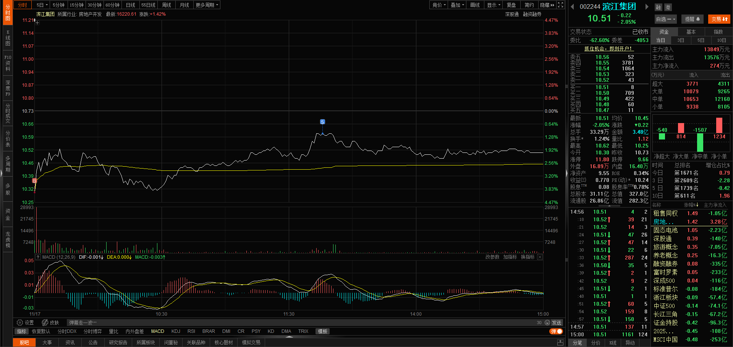Select the 量比 indicator
Viewport: 733px width, 347px height.
point(113,331)
